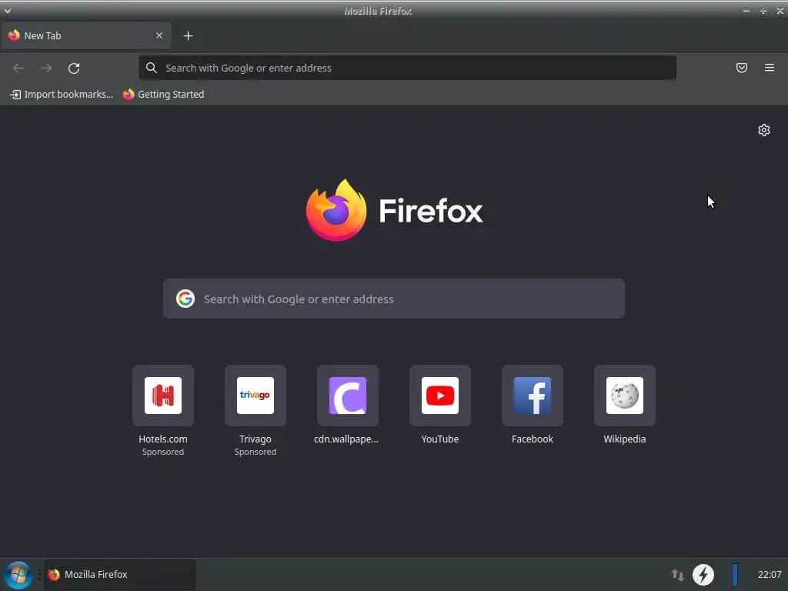Click the Sponsored label under Hotels.com

click(x=163, y=452)
